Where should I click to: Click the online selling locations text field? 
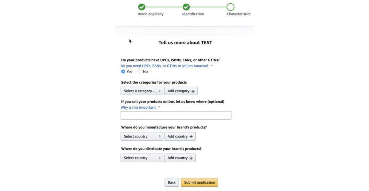coord(176,115)
